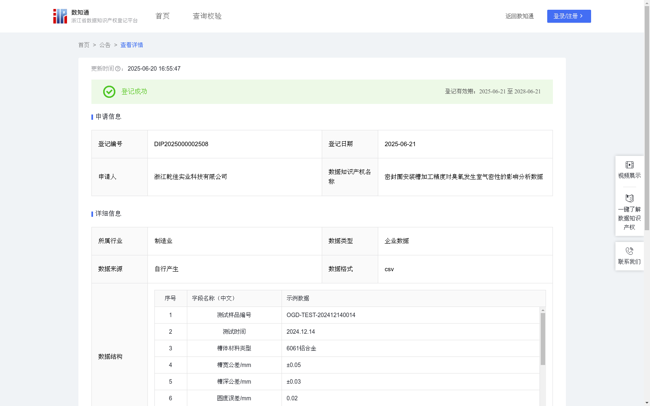
Task: Click the 6061铝合金 sample value
Action: click(301, 348)
